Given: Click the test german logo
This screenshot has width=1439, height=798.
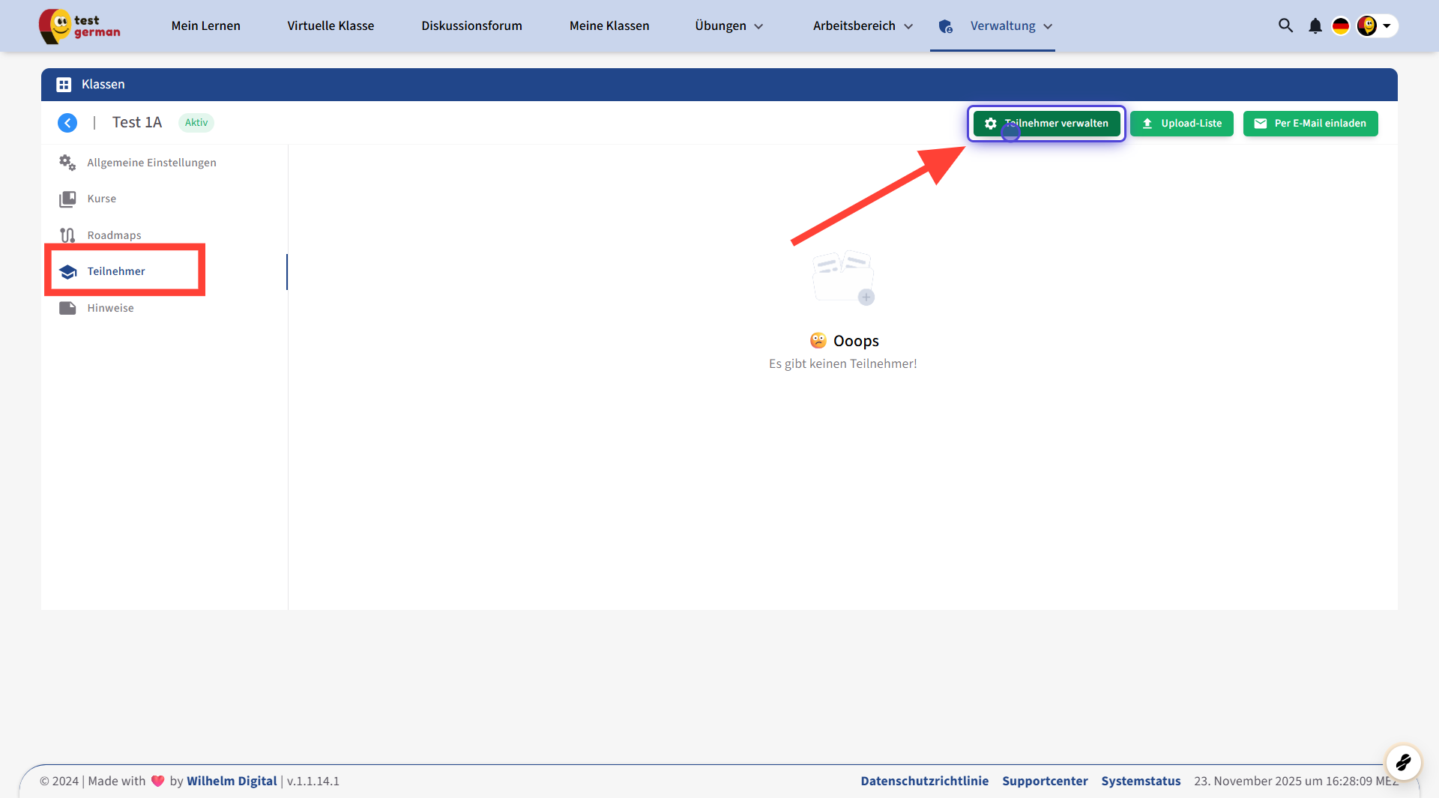Looking at the screenshot, I should [79, 26].
